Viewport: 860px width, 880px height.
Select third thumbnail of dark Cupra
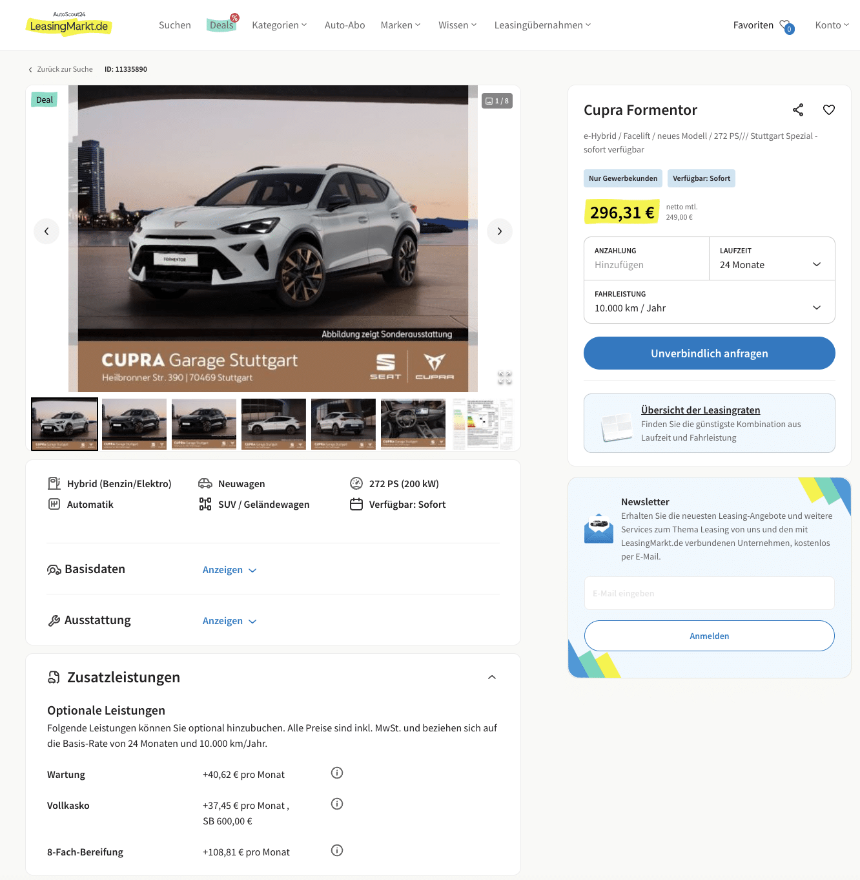(204, 424)
